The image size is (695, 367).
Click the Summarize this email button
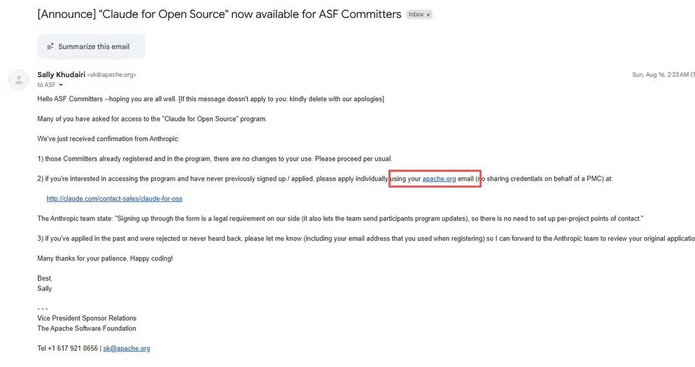point(91,46)
